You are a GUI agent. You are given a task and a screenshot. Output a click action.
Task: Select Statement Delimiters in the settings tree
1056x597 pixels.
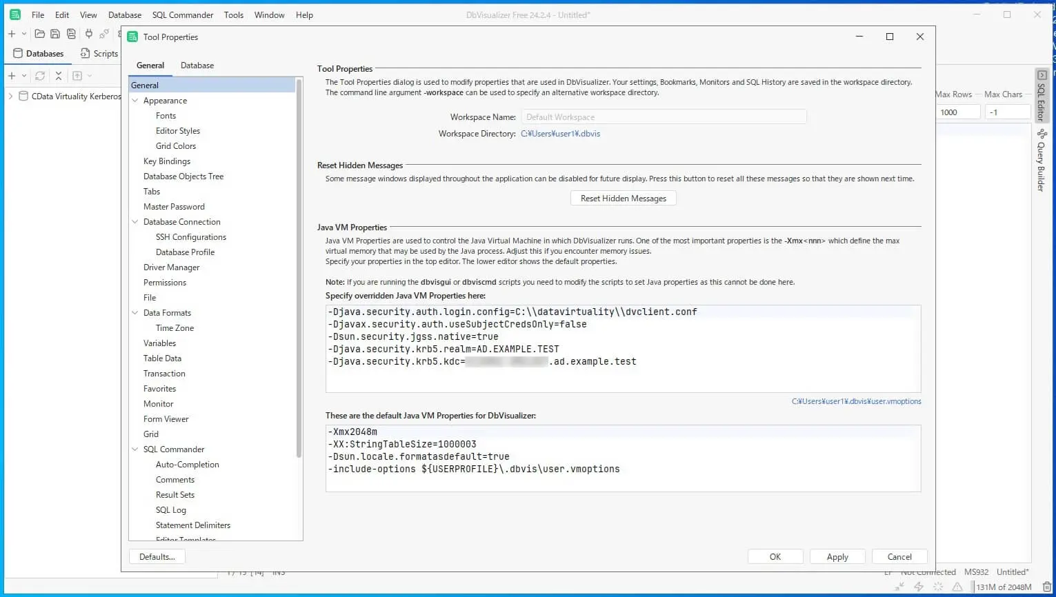click(193, 525)
